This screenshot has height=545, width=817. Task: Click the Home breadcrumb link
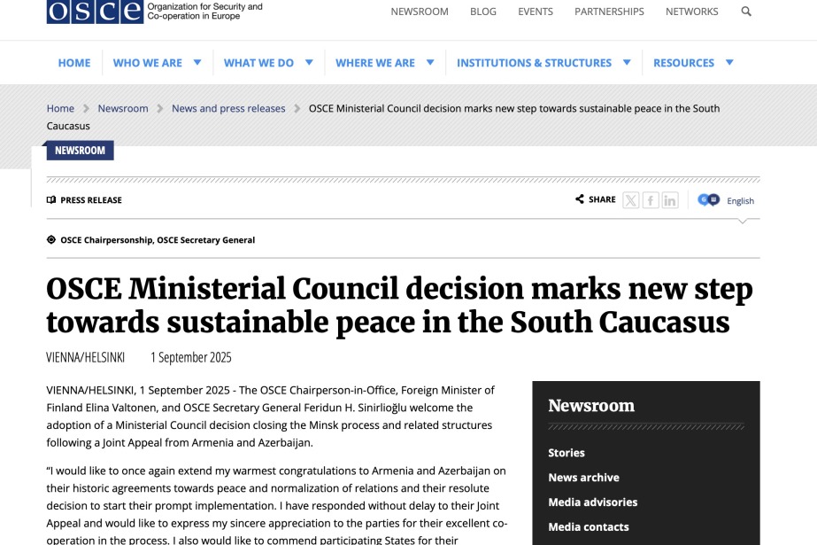click(x=60, y=108)
